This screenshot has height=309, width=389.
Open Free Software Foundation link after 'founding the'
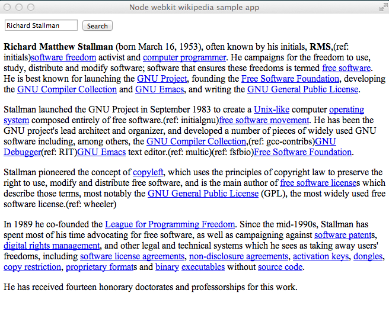click(290, 79)
